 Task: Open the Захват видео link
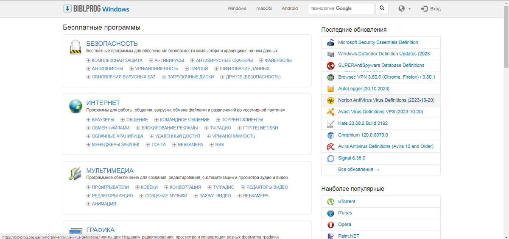(215, 195)
